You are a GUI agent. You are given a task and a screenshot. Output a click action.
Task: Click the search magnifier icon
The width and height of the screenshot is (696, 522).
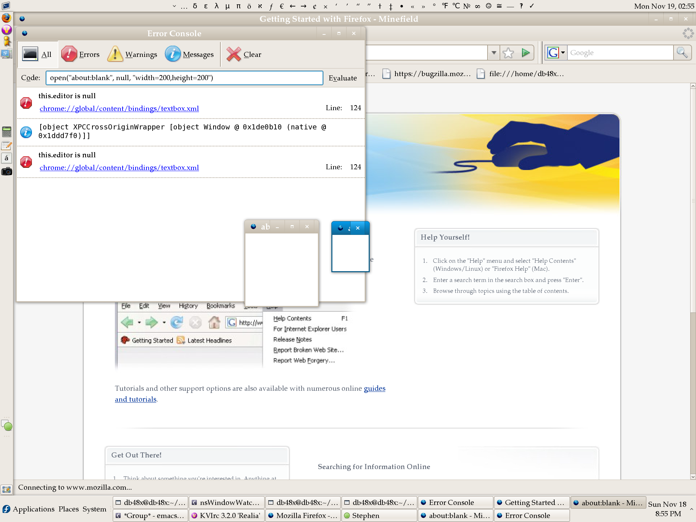point(682,53)
